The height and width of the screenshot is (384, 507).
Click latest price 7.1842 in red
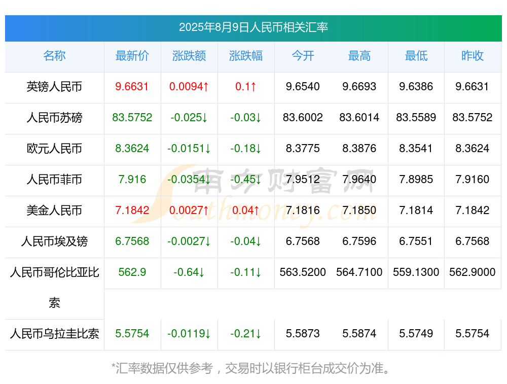132,211
